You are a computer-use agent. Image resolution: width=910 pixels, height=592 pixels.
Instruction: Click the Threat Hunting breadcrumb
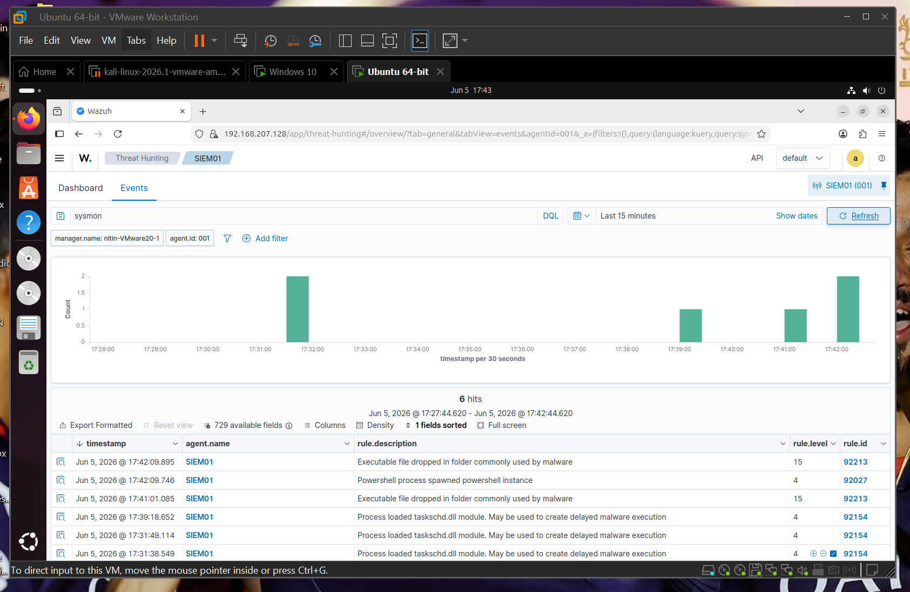(142, 158)
